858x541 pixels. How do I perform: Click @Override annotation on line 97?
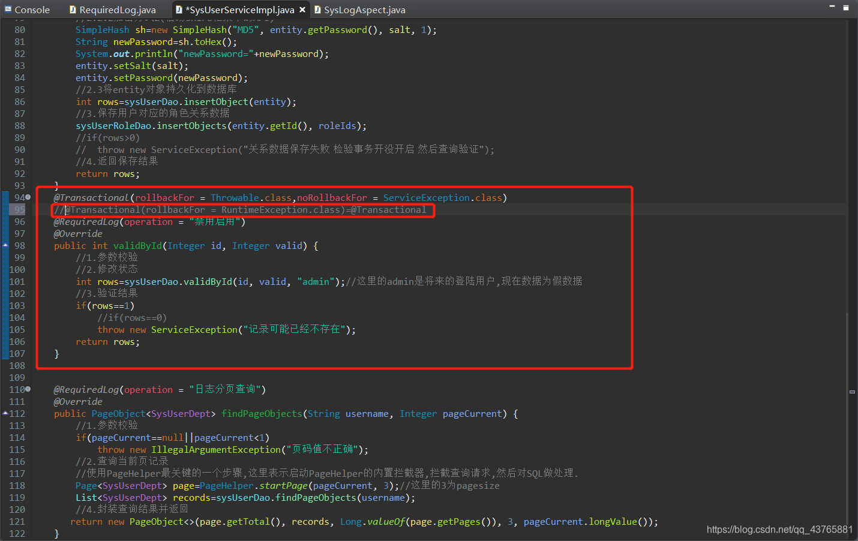[x=78, y=233]
